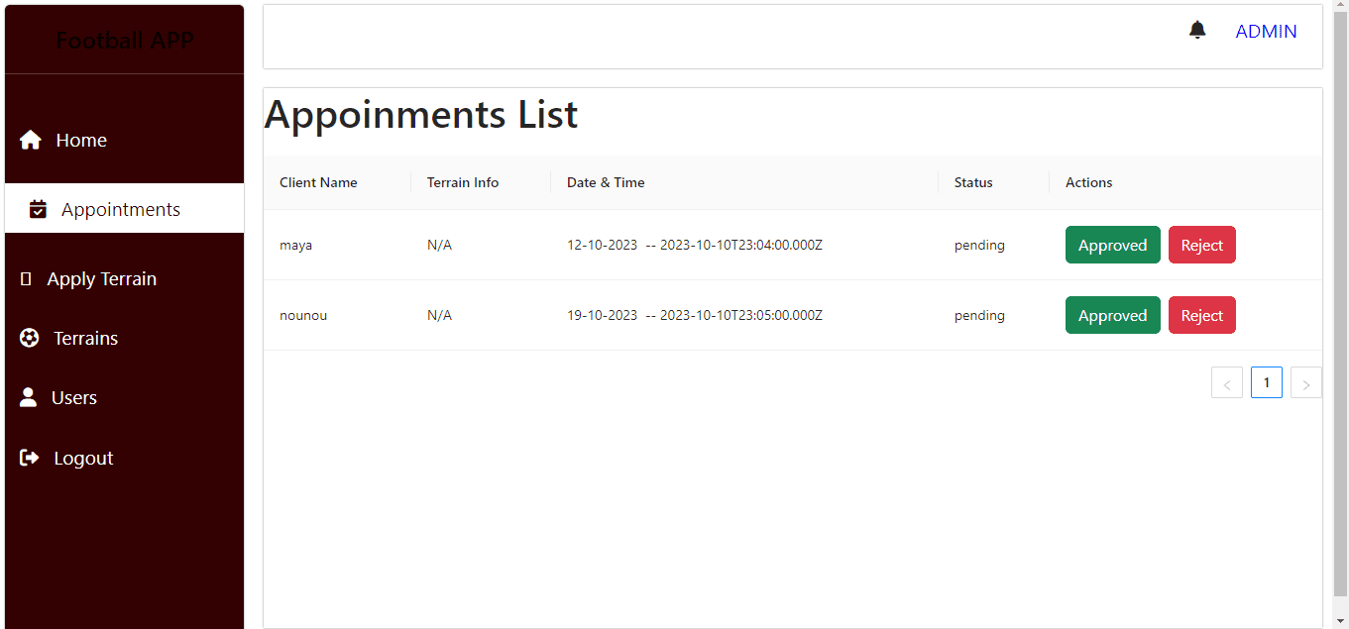Select pagination page 1
The image size is (1349, 629).
(x=1267, y=382)
